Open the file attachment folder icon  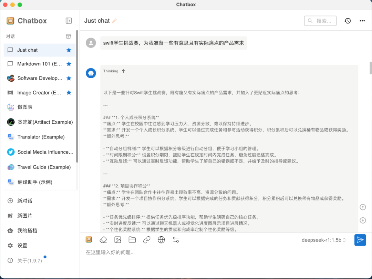[x=132, y=239]
